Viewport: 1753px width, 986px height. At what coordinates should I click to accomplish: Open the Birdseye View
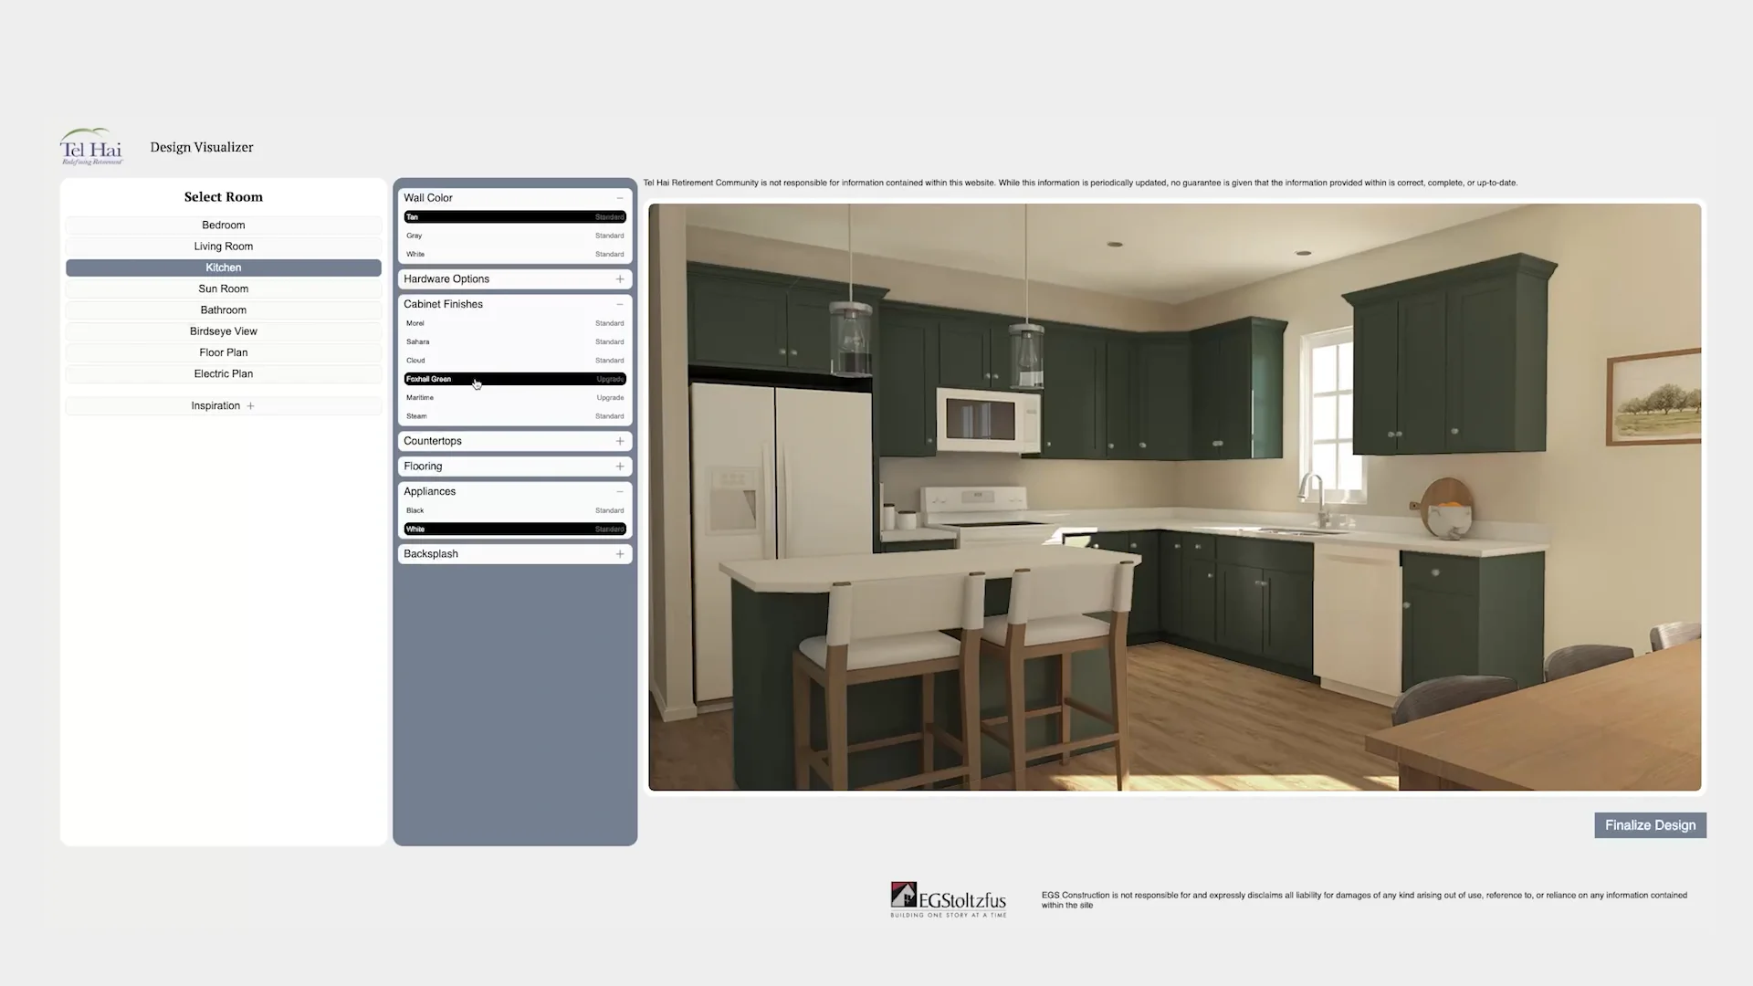click(x=223, y=330)
